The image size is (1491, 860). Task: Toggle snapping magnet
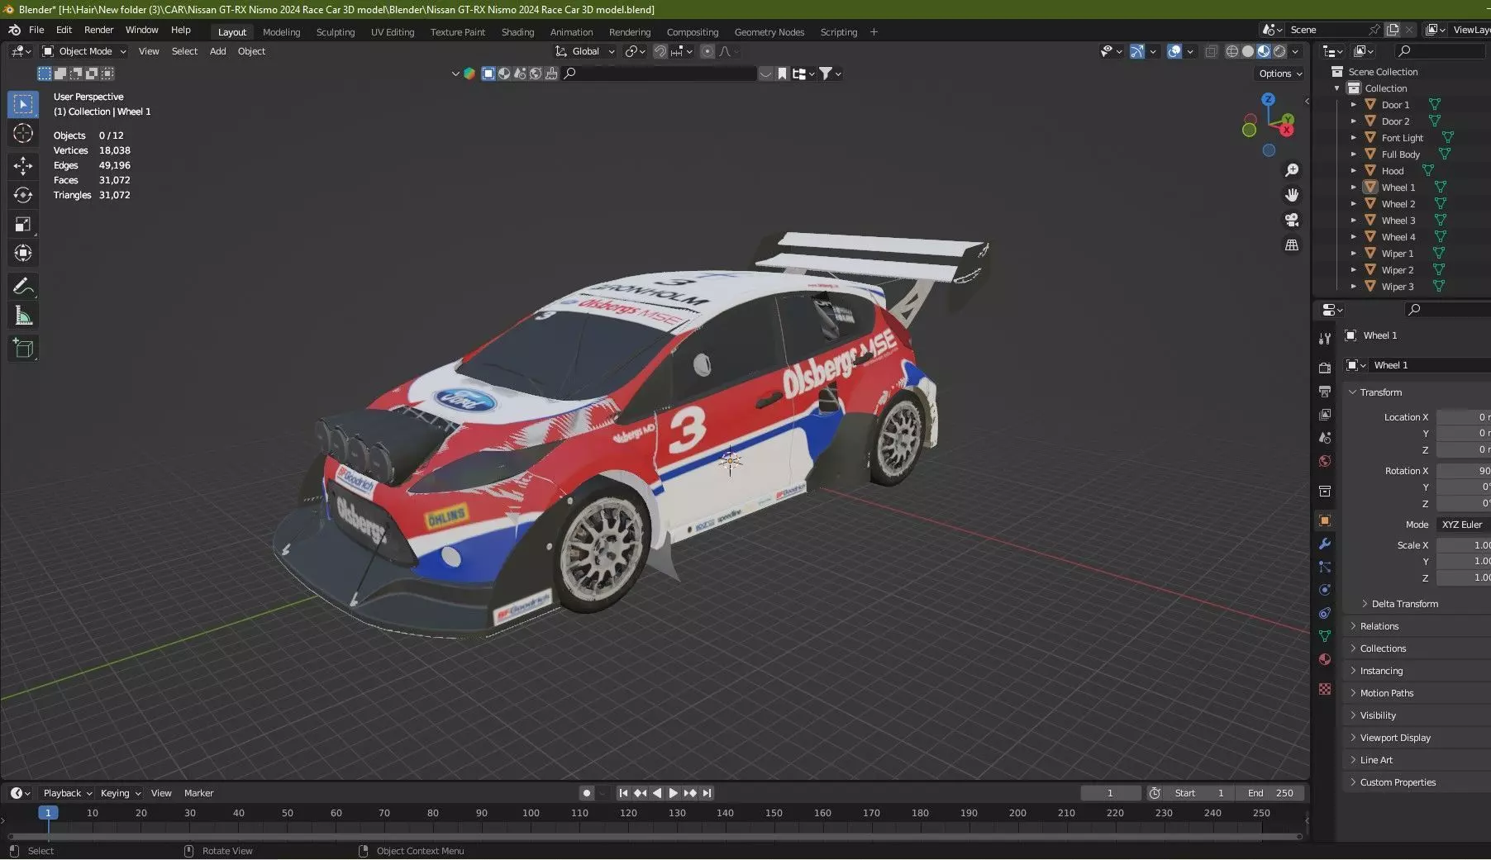pyautogui.click(x=660, y=51)
